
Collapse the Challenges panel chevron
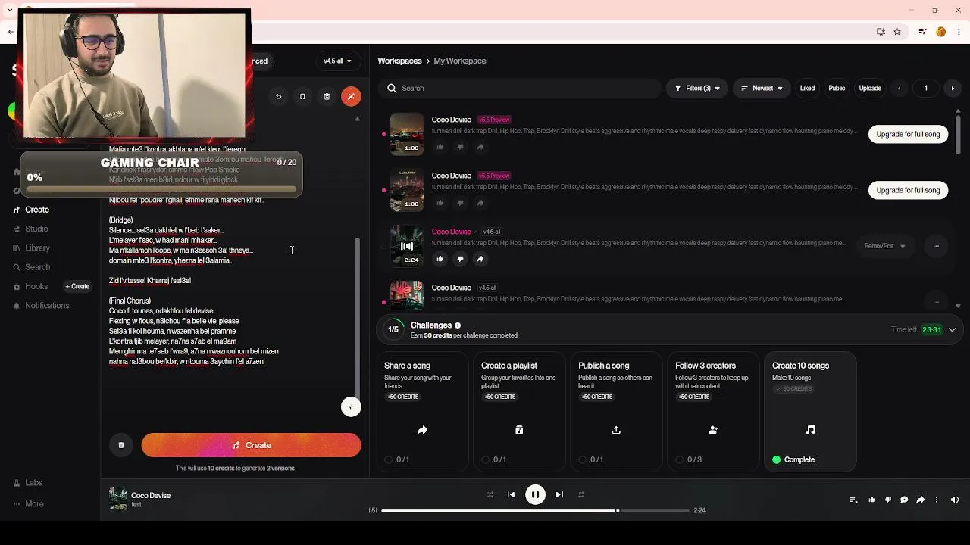click(x=953, y=329)
